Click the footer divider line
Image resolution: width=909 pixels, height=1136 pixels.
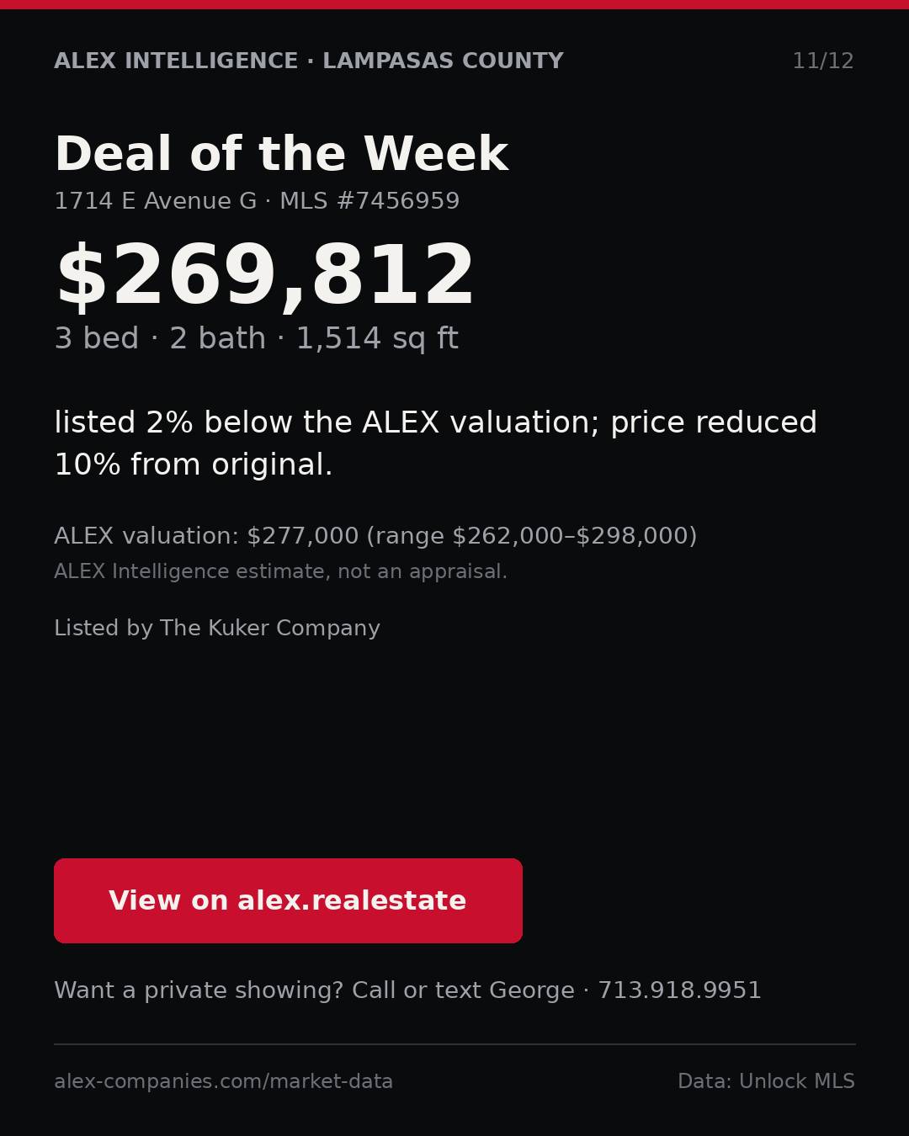(x=454, y=1044)
